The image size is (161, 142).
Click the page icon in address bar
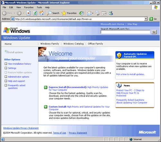(13, 19)
